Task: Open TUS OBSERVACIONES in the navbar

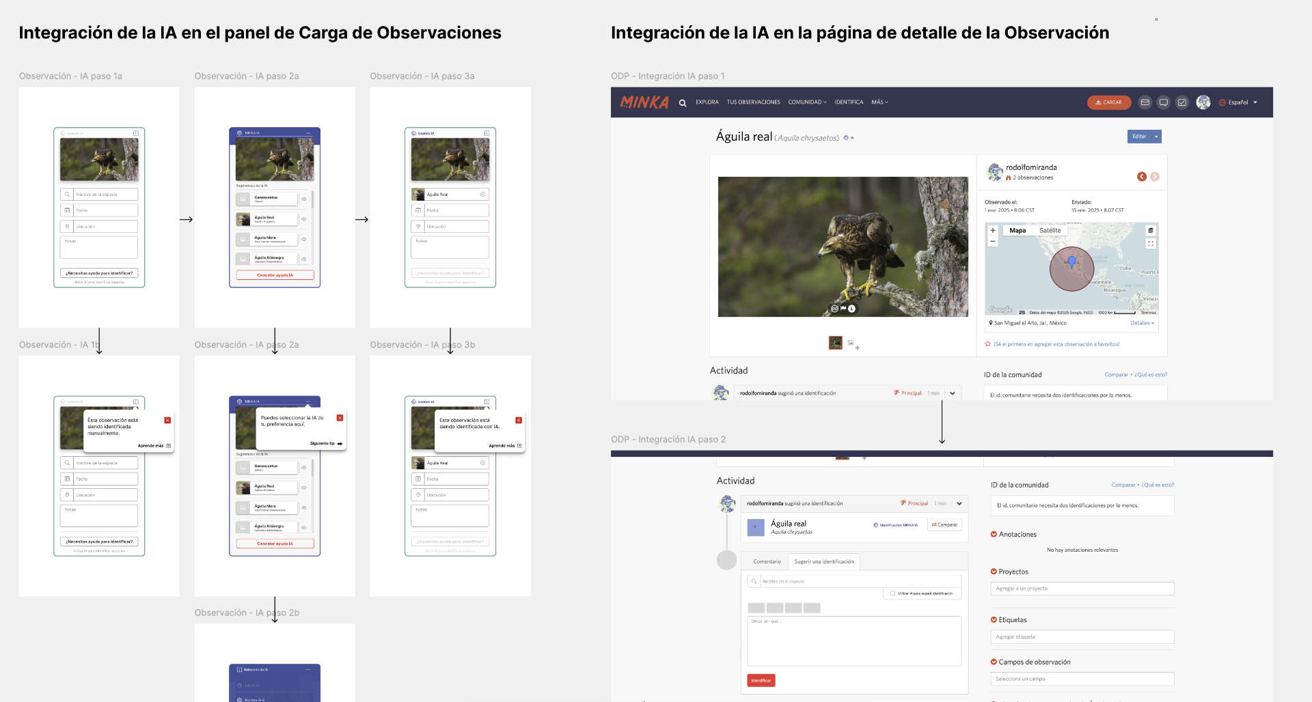Action: click(x=753, y=102)
